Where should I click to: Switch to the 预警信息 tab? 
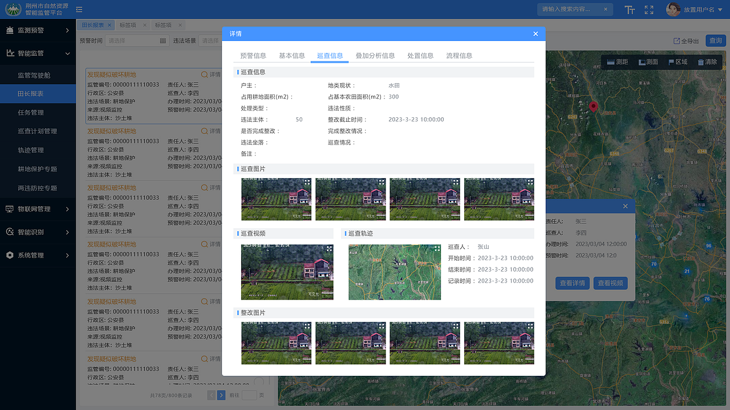point(253,56)
